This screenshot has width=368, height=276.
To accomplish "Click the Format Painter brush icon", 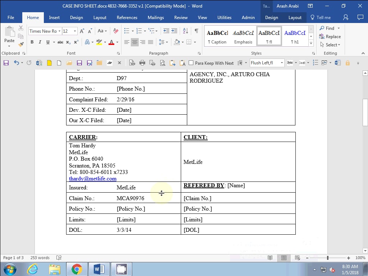I will point(21,44).
